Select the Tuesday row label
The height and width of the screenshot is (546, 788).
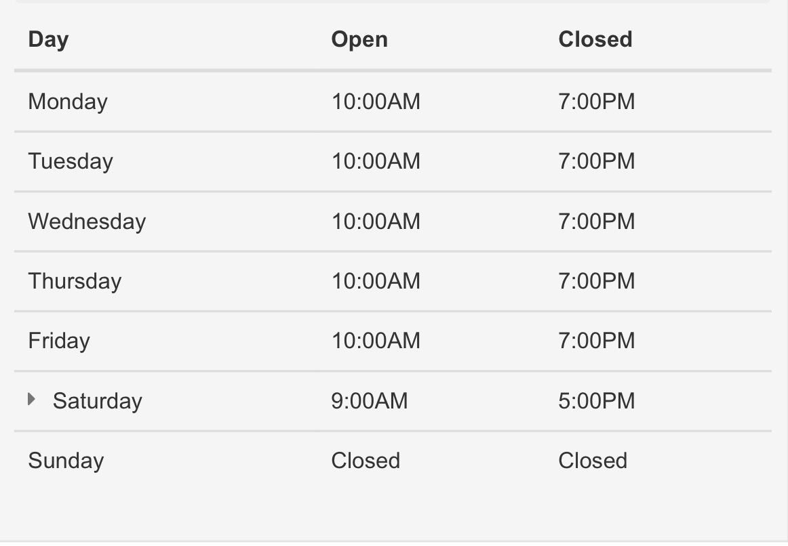[71, 161]
